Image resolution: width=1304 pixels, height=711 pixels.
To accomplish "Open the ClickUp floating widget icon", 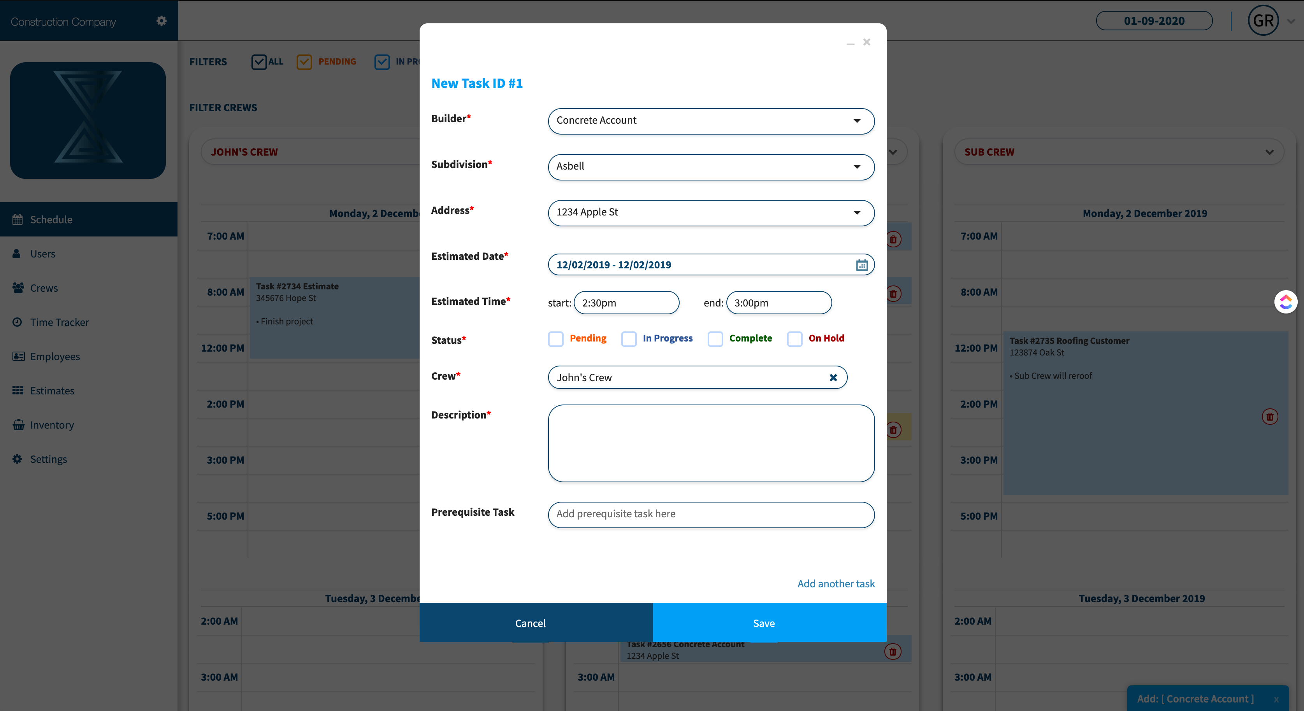I will [1285, 302].
